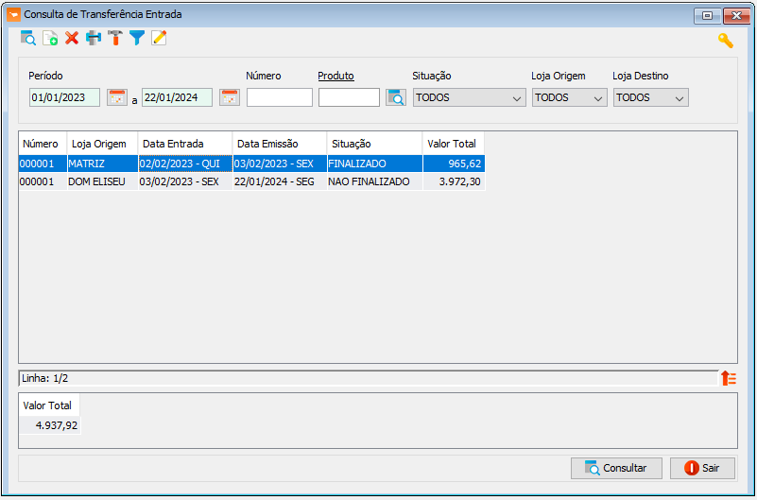The image size is (757, 500).
Task: Select number 000001 in the MATRIZ row
Action: (43, 164)
